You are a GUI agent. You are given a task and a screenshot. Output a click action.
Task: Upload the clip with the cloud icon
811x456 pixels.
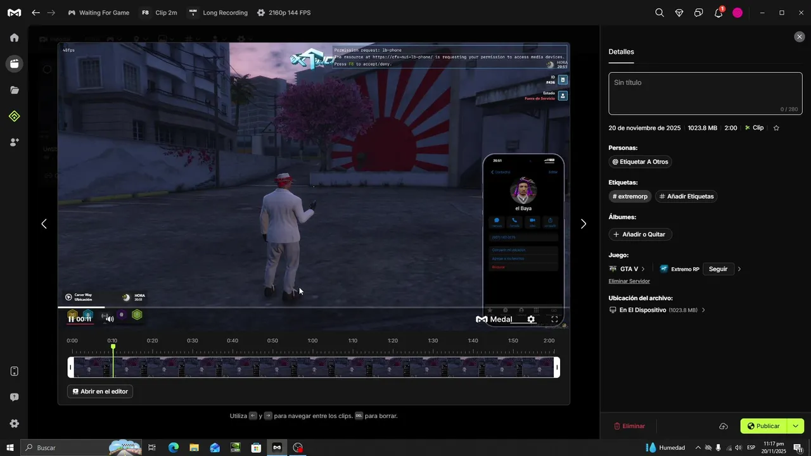coord(724,426)
